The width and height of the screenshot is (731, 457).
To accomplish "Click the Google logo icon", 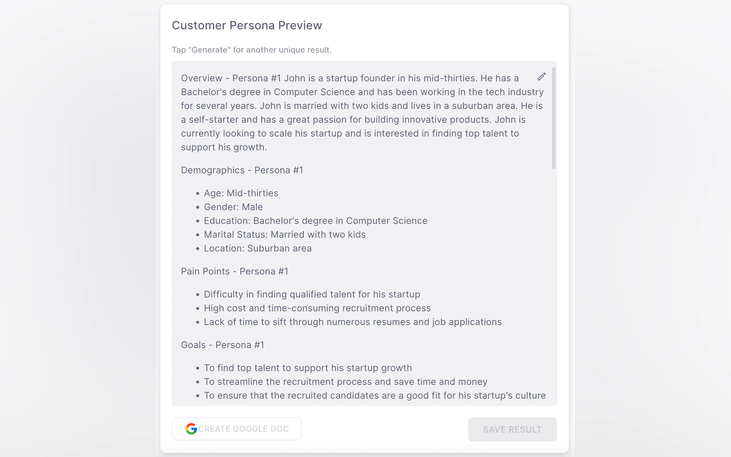I will click(x=191, y=429).
